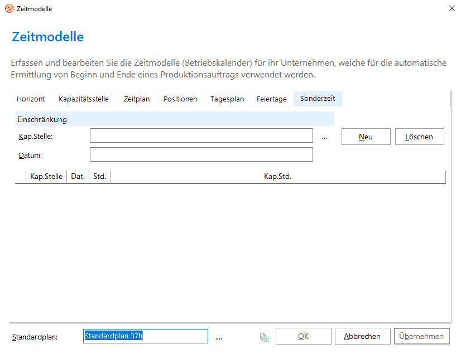Viewport: 461px width, 354px height.
Task: Select the Sonderzeit tab
Action: pyautogui.click(x=318, y=99)
